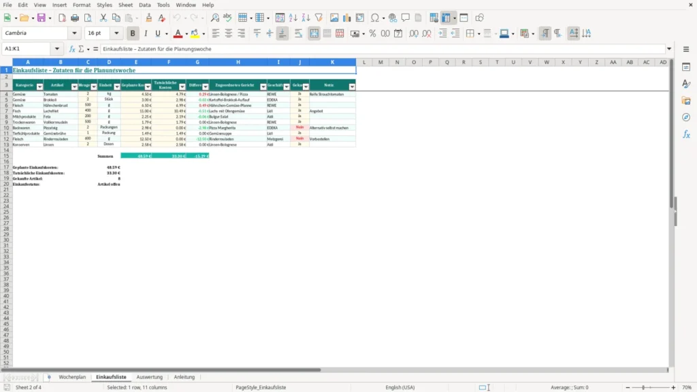Click the Increase Indent icon
697x392 pixels.
coord(442,33)
